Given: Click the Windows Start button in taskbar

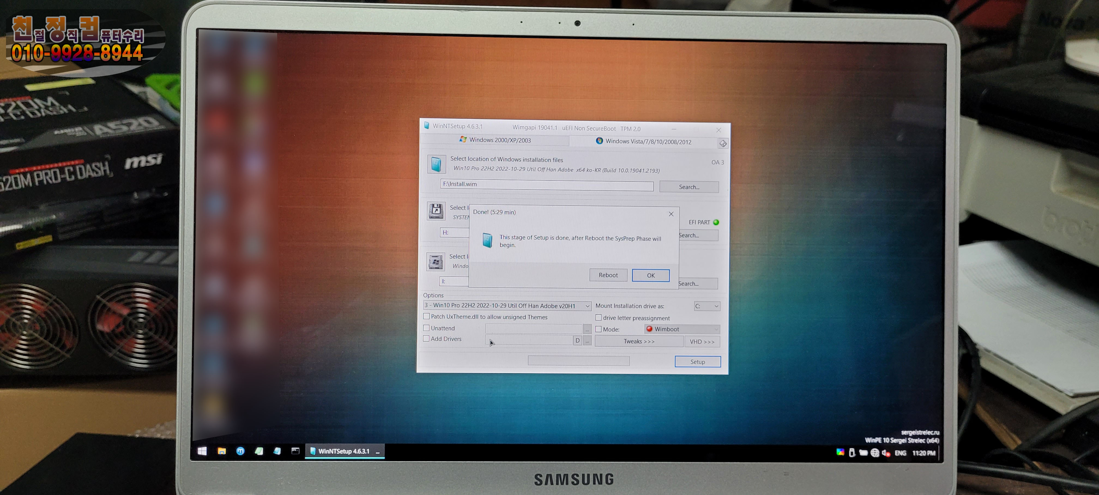Looking at the screenshot, I should pos(202,451).
